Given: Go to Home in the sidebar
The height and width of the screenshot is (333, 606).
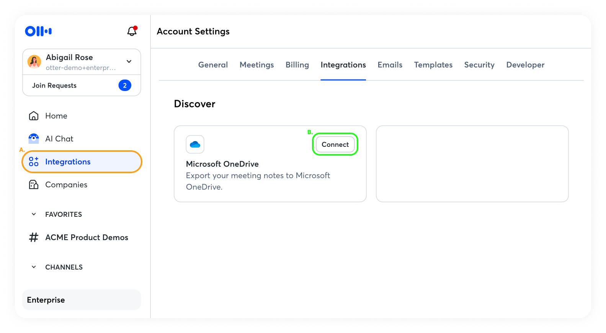Looking at the screenshot, I should tap(82, 116).
